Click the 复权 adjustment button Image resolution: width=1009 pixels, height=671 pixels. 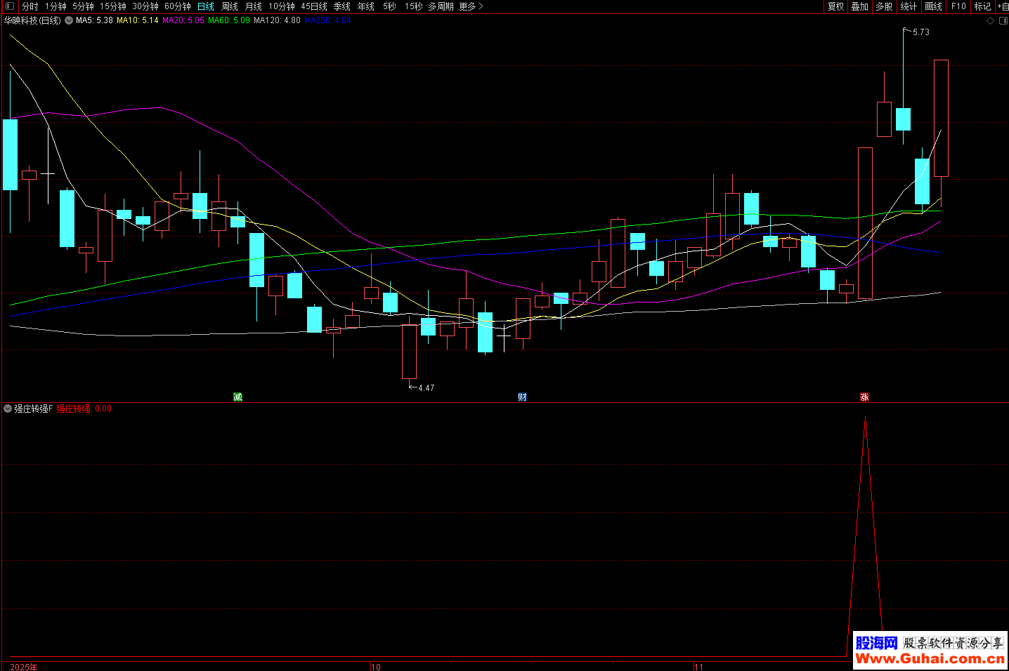click(835, 6)
